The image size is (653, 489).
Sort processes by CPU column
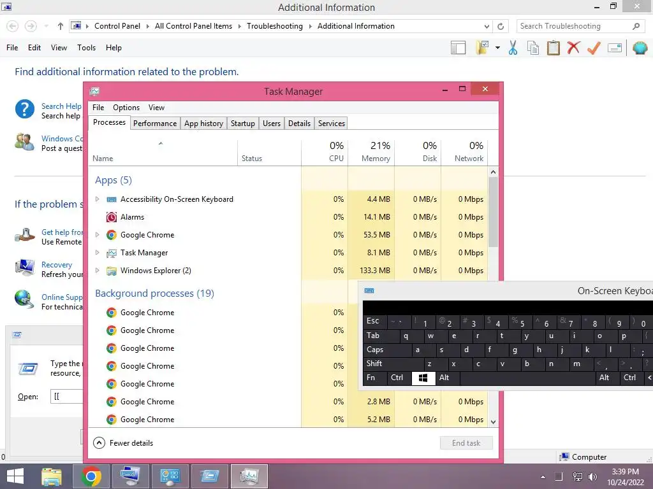pyautogui.click(x=325, y=152)
